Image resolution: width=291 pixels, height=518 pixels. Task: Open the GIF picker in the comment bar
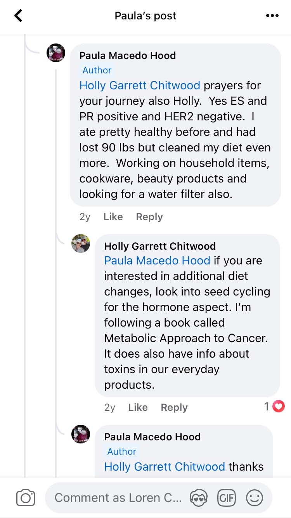click(227, 497)
